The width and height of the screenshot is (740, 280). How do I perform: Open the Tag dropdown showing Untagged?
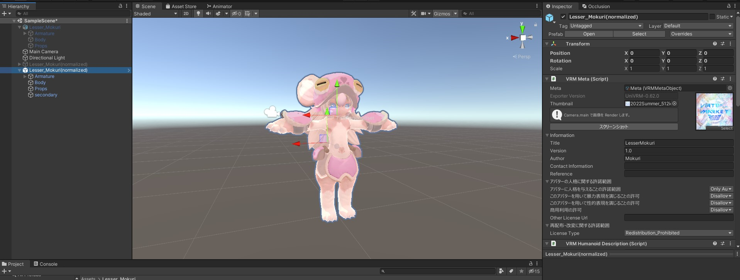606,26
